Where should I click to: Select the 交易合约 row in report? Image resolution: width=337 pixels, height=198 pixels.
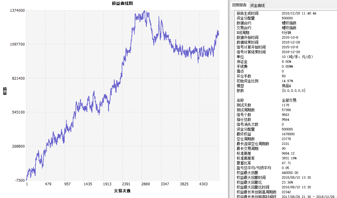coord(244,28)
